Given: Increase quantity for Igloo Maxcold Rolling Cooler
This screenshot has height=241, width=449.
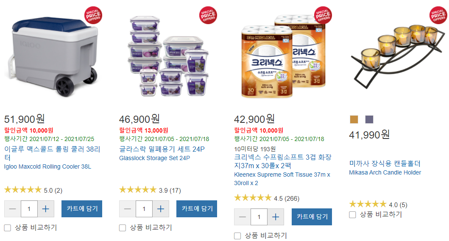Looking at the screenshot, I should point(45,209).
